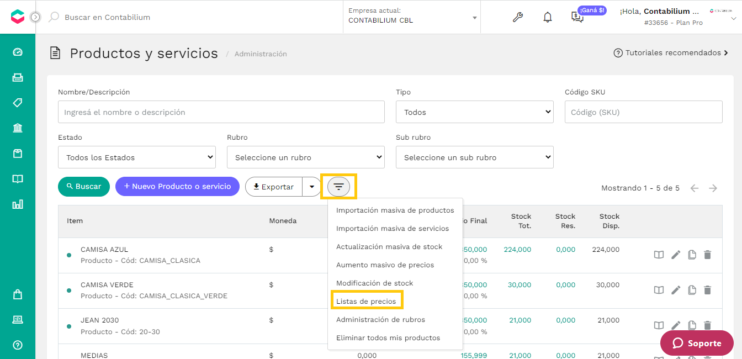The height and width of the screenshot is (359, 742).
Task: Click the Nombre/Descripción input field
Action: click(x=221, y=112)
